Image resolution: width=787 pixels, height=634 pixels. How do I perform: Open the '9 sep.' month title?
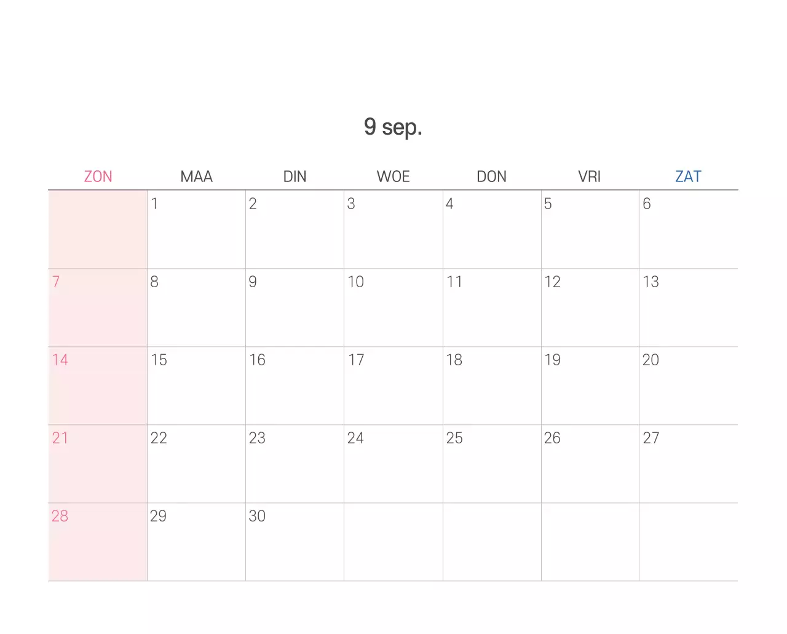pos(393,127)
